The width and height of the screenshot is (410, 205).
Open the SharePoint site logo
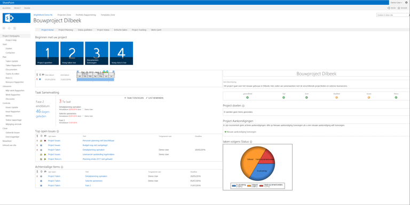[17, 18]
